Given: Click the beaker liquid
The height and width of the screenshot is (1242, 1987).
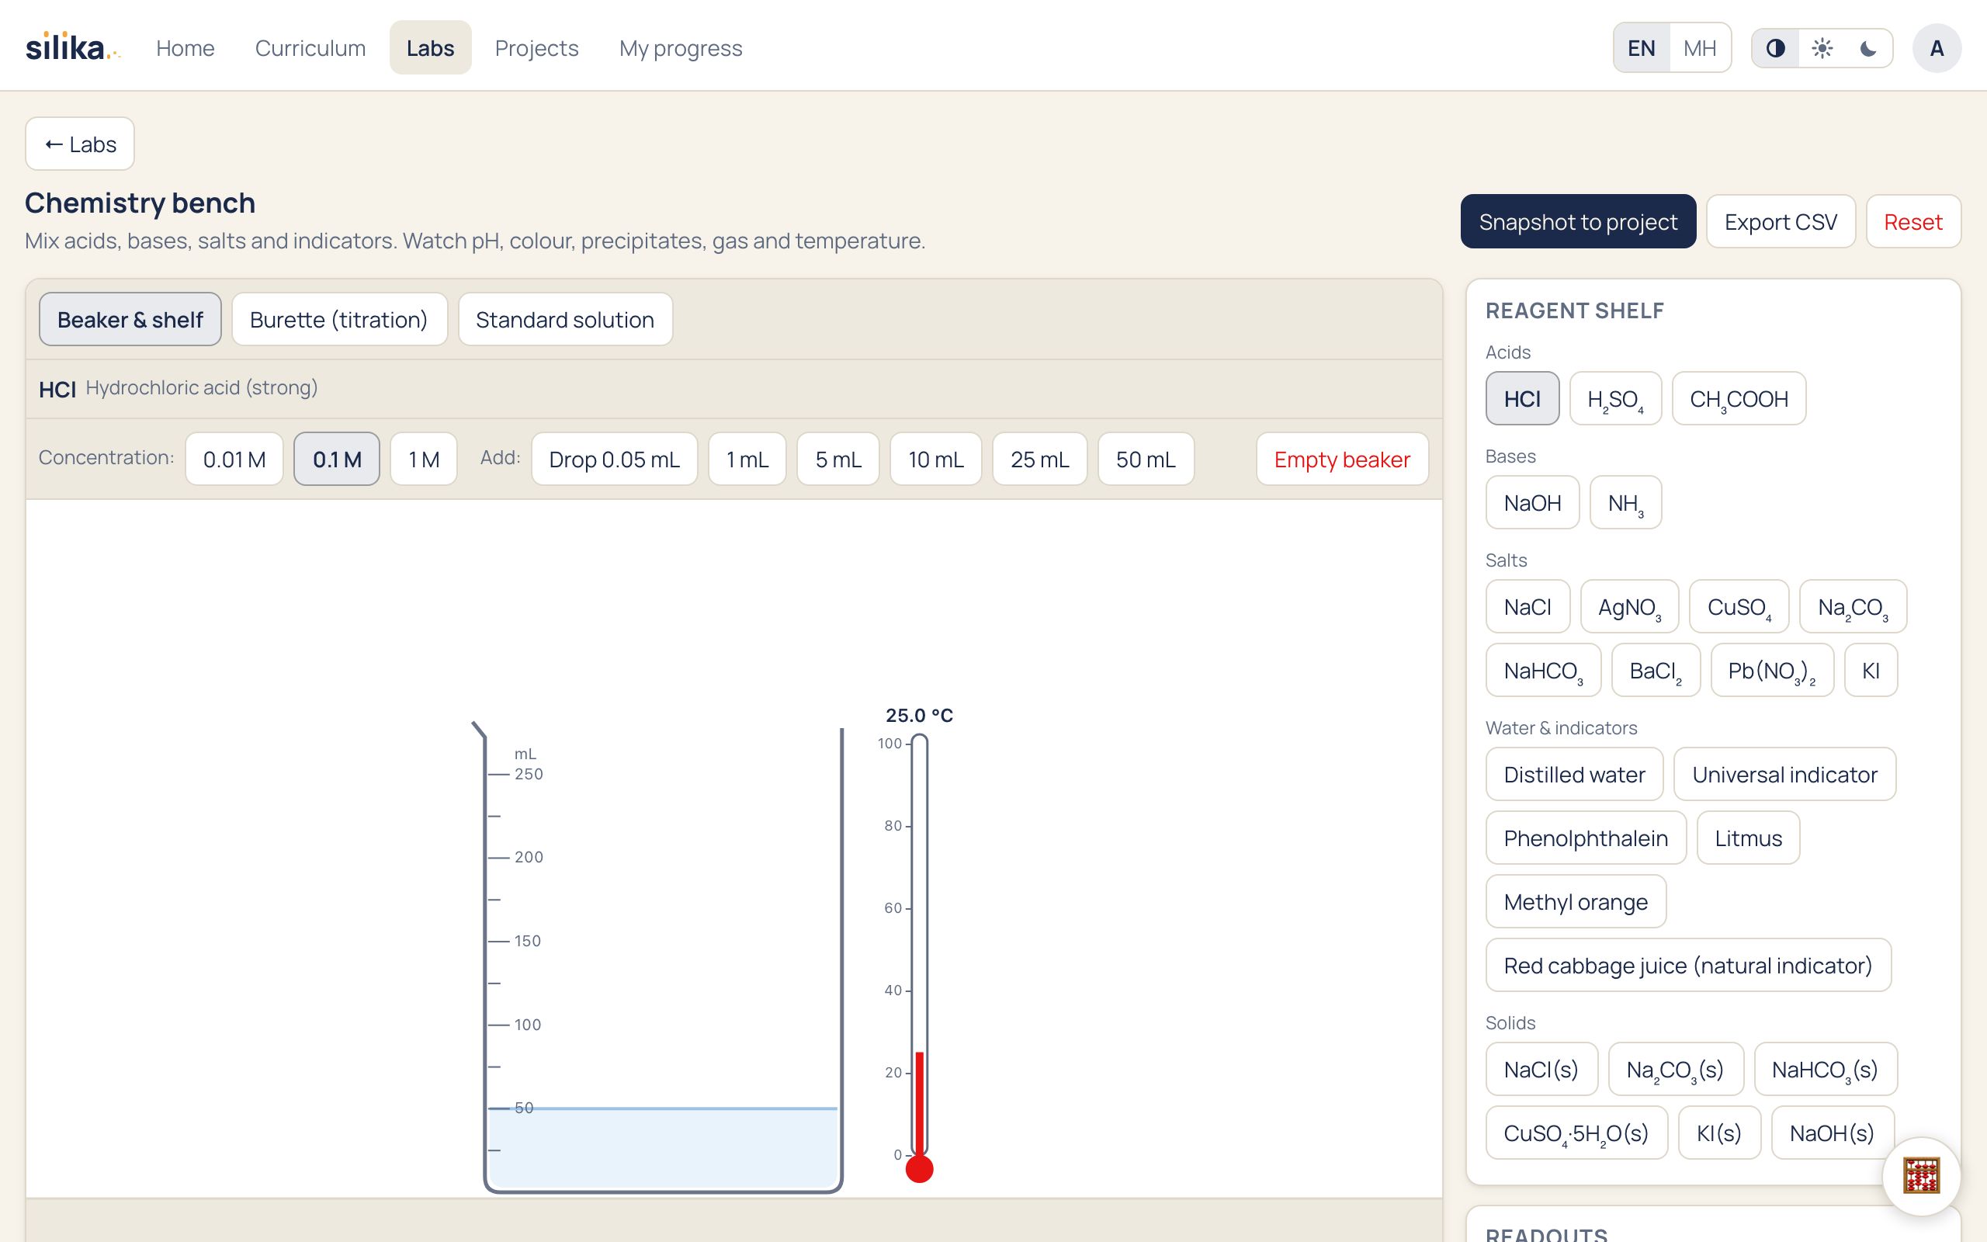Looking at the screenshot, I should (x=663, y=1147).
